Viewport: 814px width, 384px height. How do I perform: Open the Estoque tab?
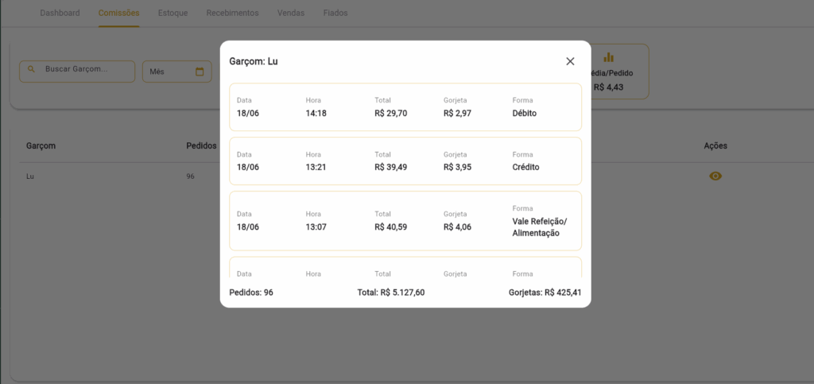172,13
